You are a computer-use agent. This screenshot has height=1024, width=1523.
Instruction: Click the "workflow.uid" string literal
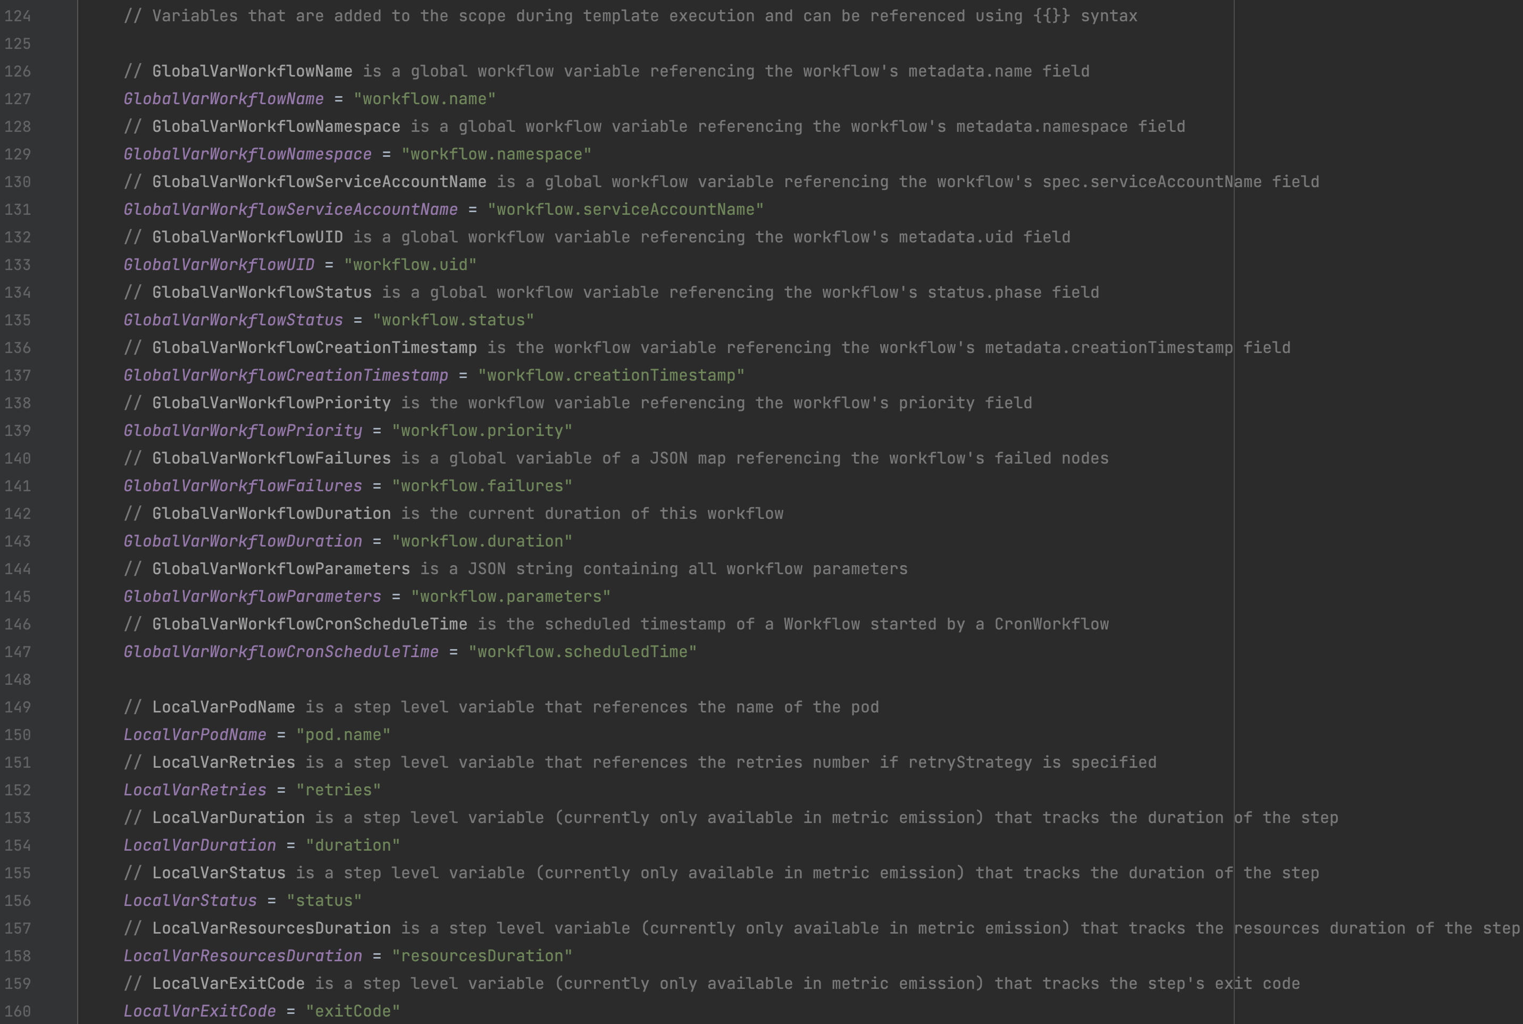[x=410, y=264]
